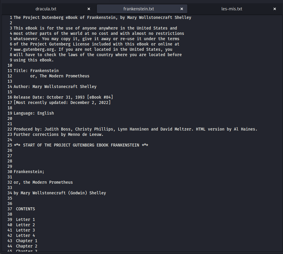283x254 pixels.
Task: Place cursor in the START OF THE PROJECT line
Action: (81, 145)
